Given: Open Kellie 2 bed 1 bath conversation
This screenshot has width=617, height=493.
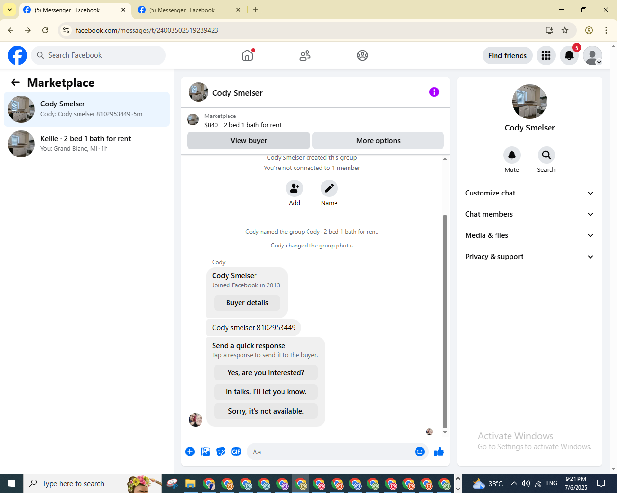Looking at the screenshot, I should [x=87, y=144].
